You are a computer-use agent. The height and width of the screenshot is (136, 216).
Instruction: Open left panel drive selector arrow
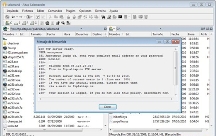coord(8,29)
